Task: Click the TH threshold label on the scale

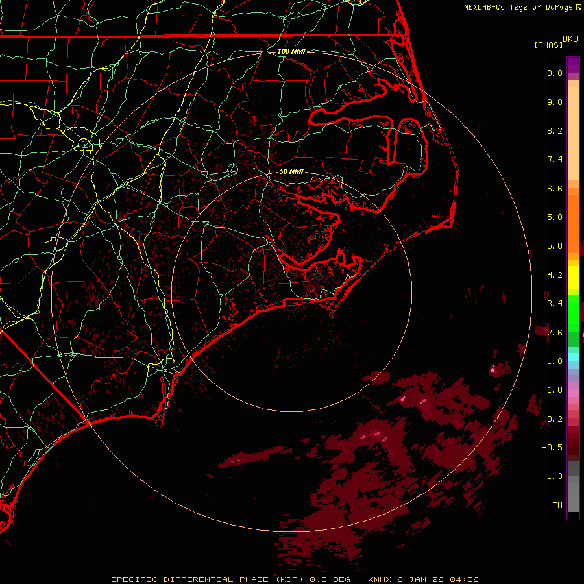Action: tap(557, 505)
